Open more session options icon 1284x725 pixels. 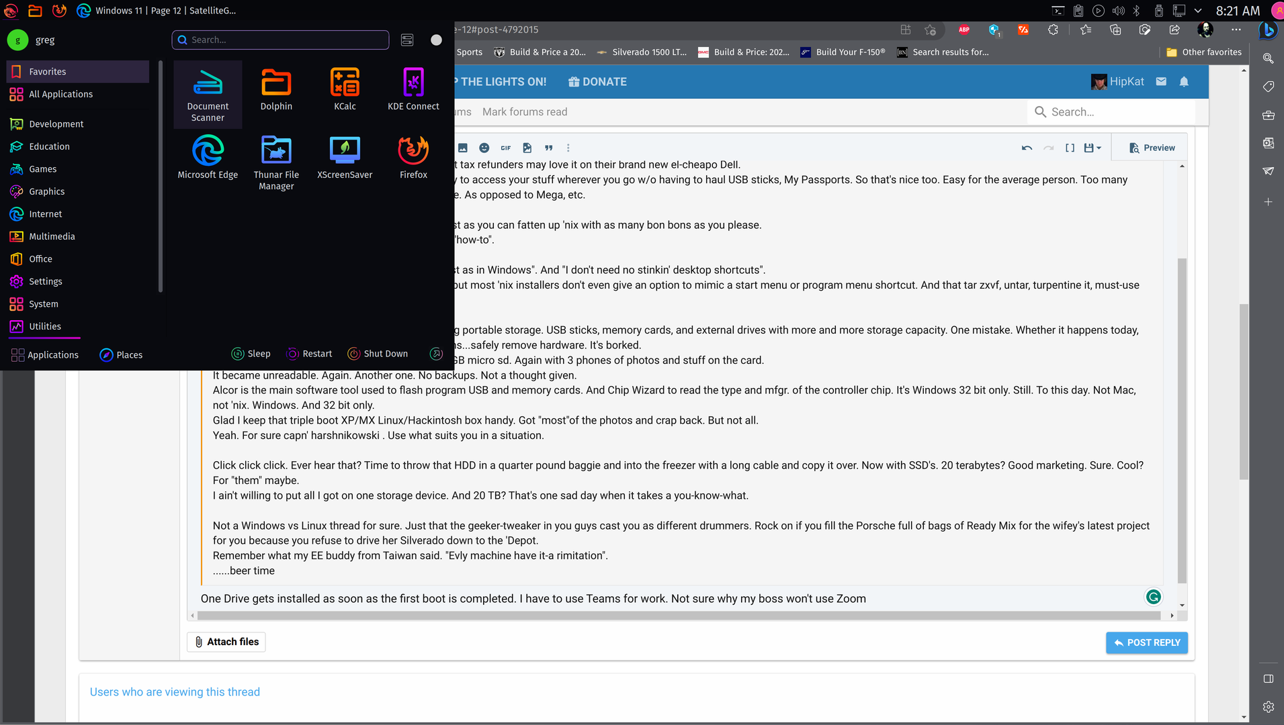[436, 354]
